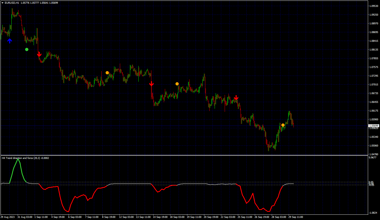Viewport: 380px width, 220px height.
Task: Click the 1.06175 price axis label
Action: coord(374,111)
